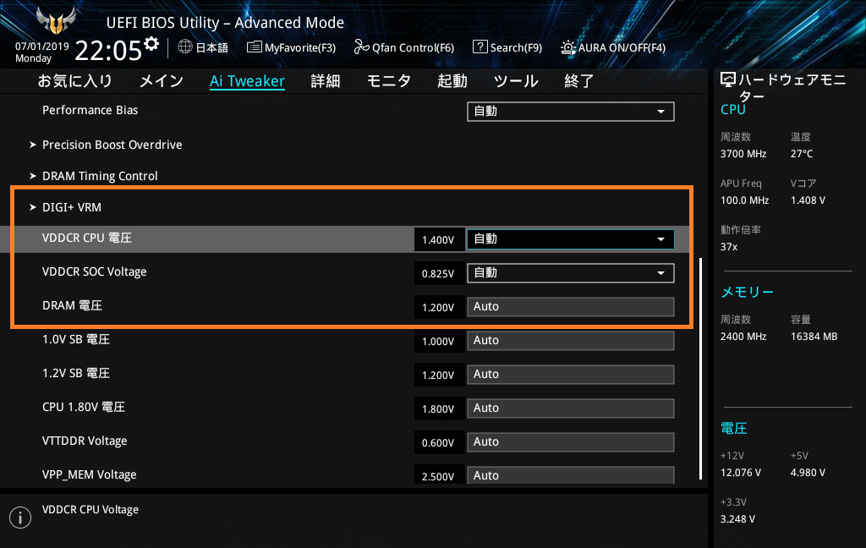Click the VPP_MEM Voltage Auto field
The height and width of the screenshot is (548, 866).
[x=571, y=475]
